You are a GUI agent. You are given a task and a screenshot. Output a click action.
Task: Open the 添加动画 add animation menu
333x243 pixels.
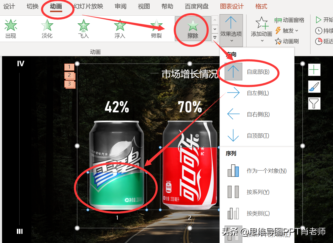tap(261, 30)
